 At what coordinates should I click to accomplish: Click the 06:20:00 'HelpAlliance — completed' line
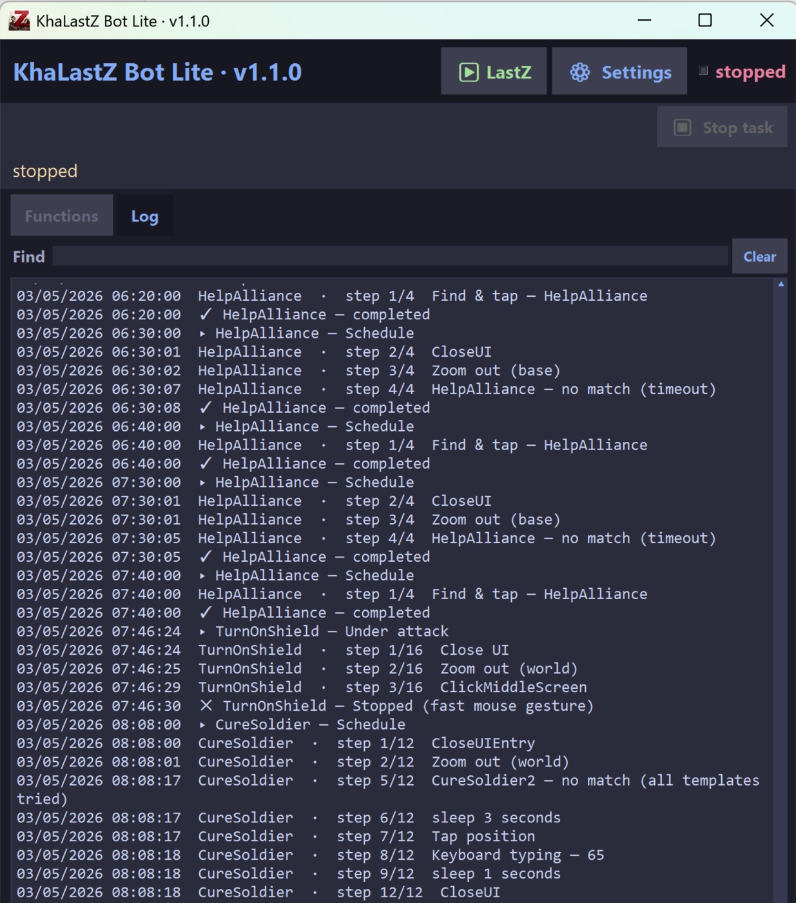[224, 315]
